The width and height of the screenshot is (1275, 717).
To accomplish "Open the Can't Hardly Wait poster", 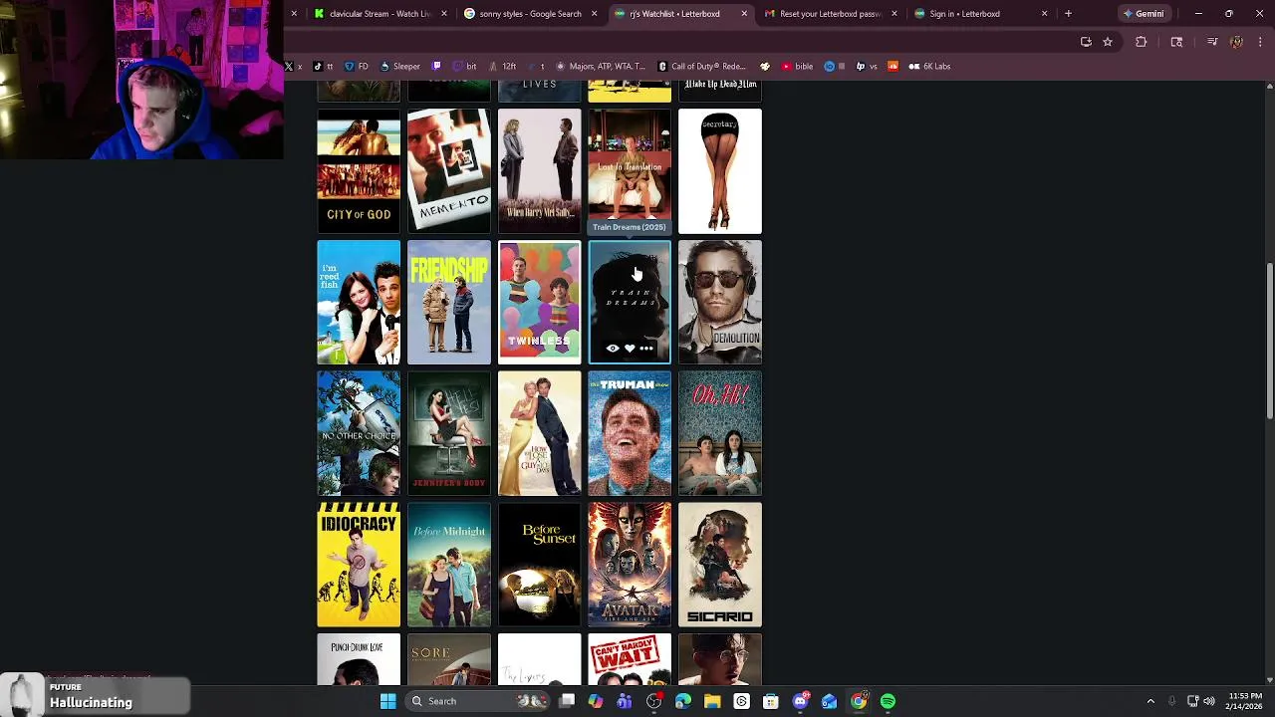I will [x=630, y=659].
